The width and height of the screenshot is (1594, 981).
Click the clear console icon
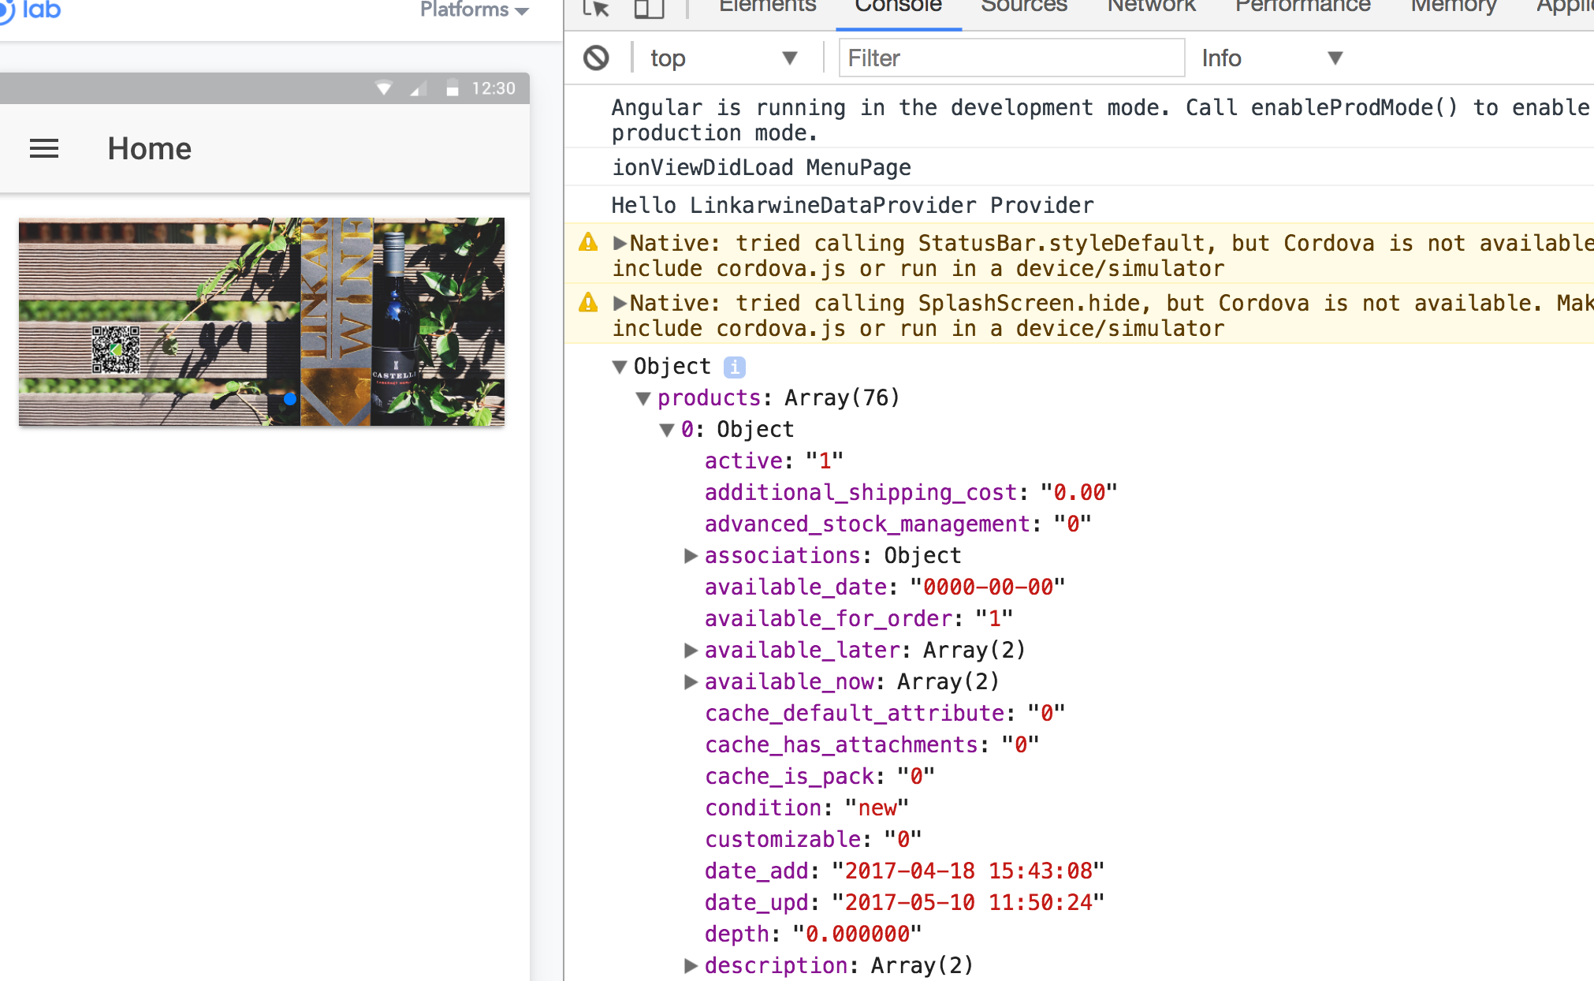point(596,58)
